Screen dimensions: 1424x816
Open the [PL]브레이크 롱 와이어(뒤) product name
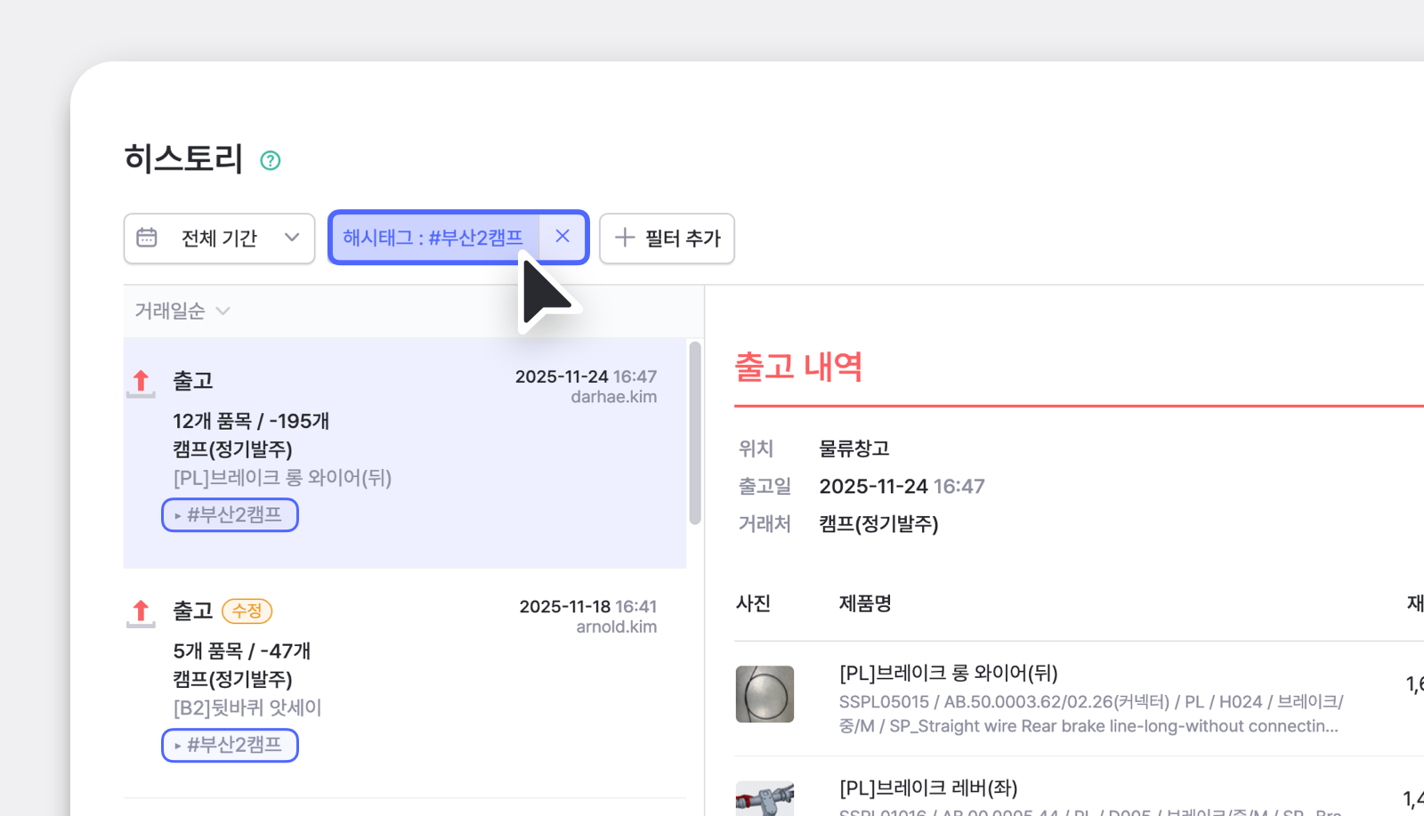(950, 673)
